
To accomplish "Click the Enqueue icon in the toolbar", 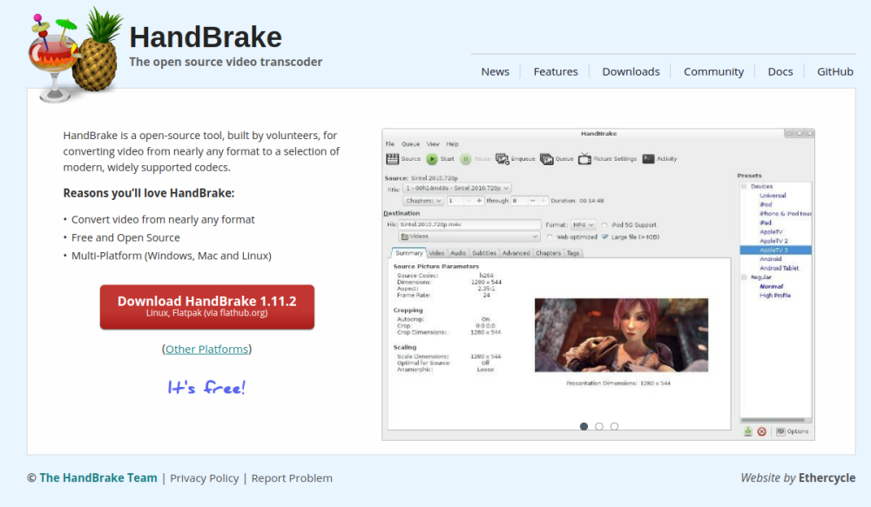I will pos(503,159).
